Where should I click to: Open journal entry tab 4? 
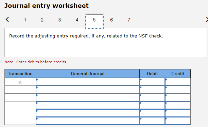pyautogui.click(x=77, y=20)
